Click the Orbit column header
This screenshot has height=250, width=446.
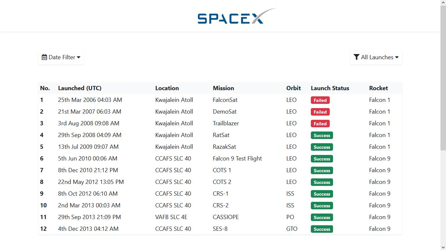(293, 88)
